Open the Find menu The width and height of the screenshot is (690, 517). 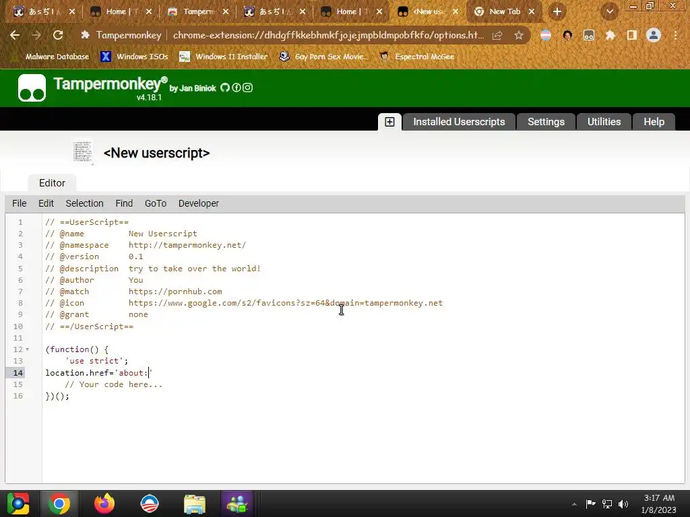(124, 203)
